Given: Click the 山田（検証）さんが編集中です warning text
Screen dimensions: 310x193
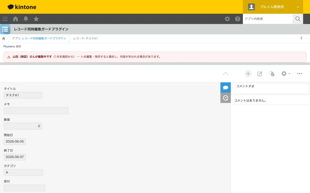Looking at the screenshot, I should pyautogui.click(x=32, y=57).
